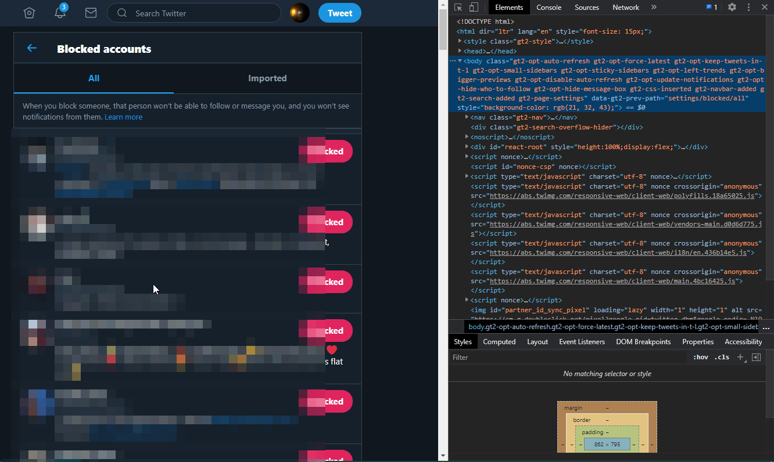
Task: Expand the nav gt2-nav node
Action: click(467, 117)
